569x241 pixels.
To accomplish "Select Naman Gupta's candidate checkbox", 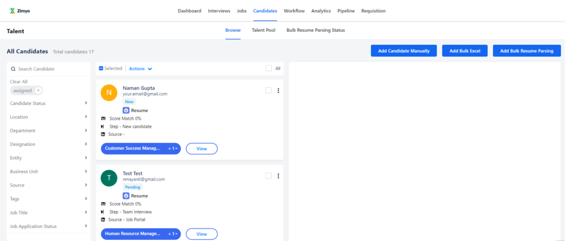I will point(268,90).
